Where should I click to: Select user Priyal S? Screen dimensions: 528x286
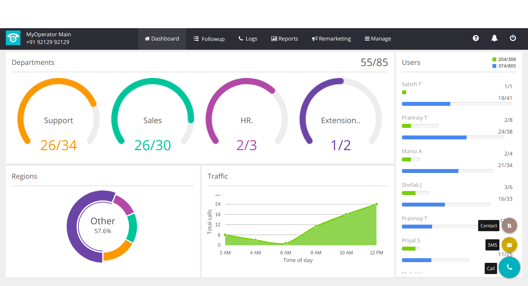[x=411, y=240]
